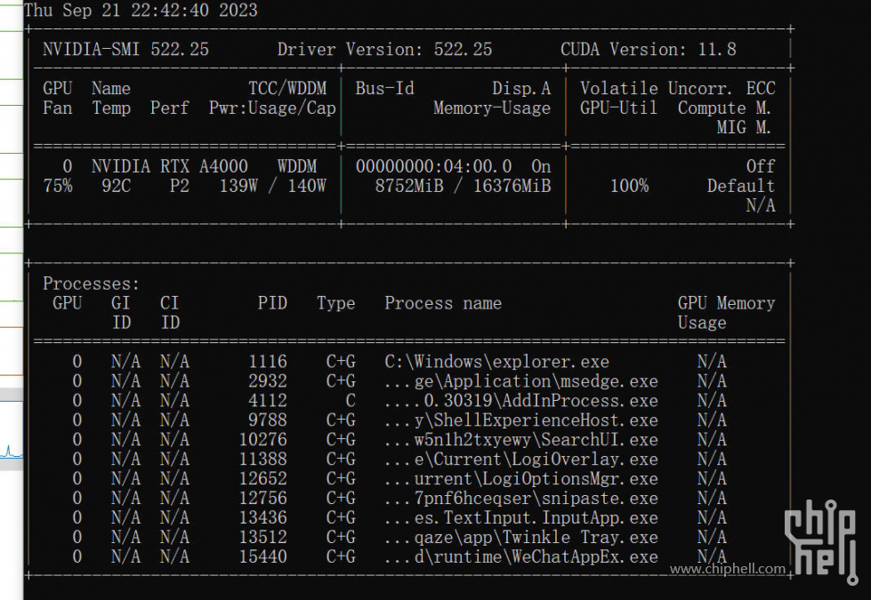This screenshot has height=600, width=871.
Task: Click the P2 performance state
Action: tap(180, 186)
